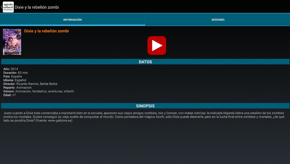Tap the País: España line
The width and height of the screenshot is (290, 164).
pos(13,76)
